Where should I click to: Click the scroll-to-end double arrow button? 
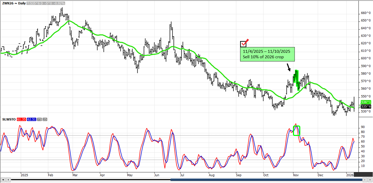tap(370, 180)
